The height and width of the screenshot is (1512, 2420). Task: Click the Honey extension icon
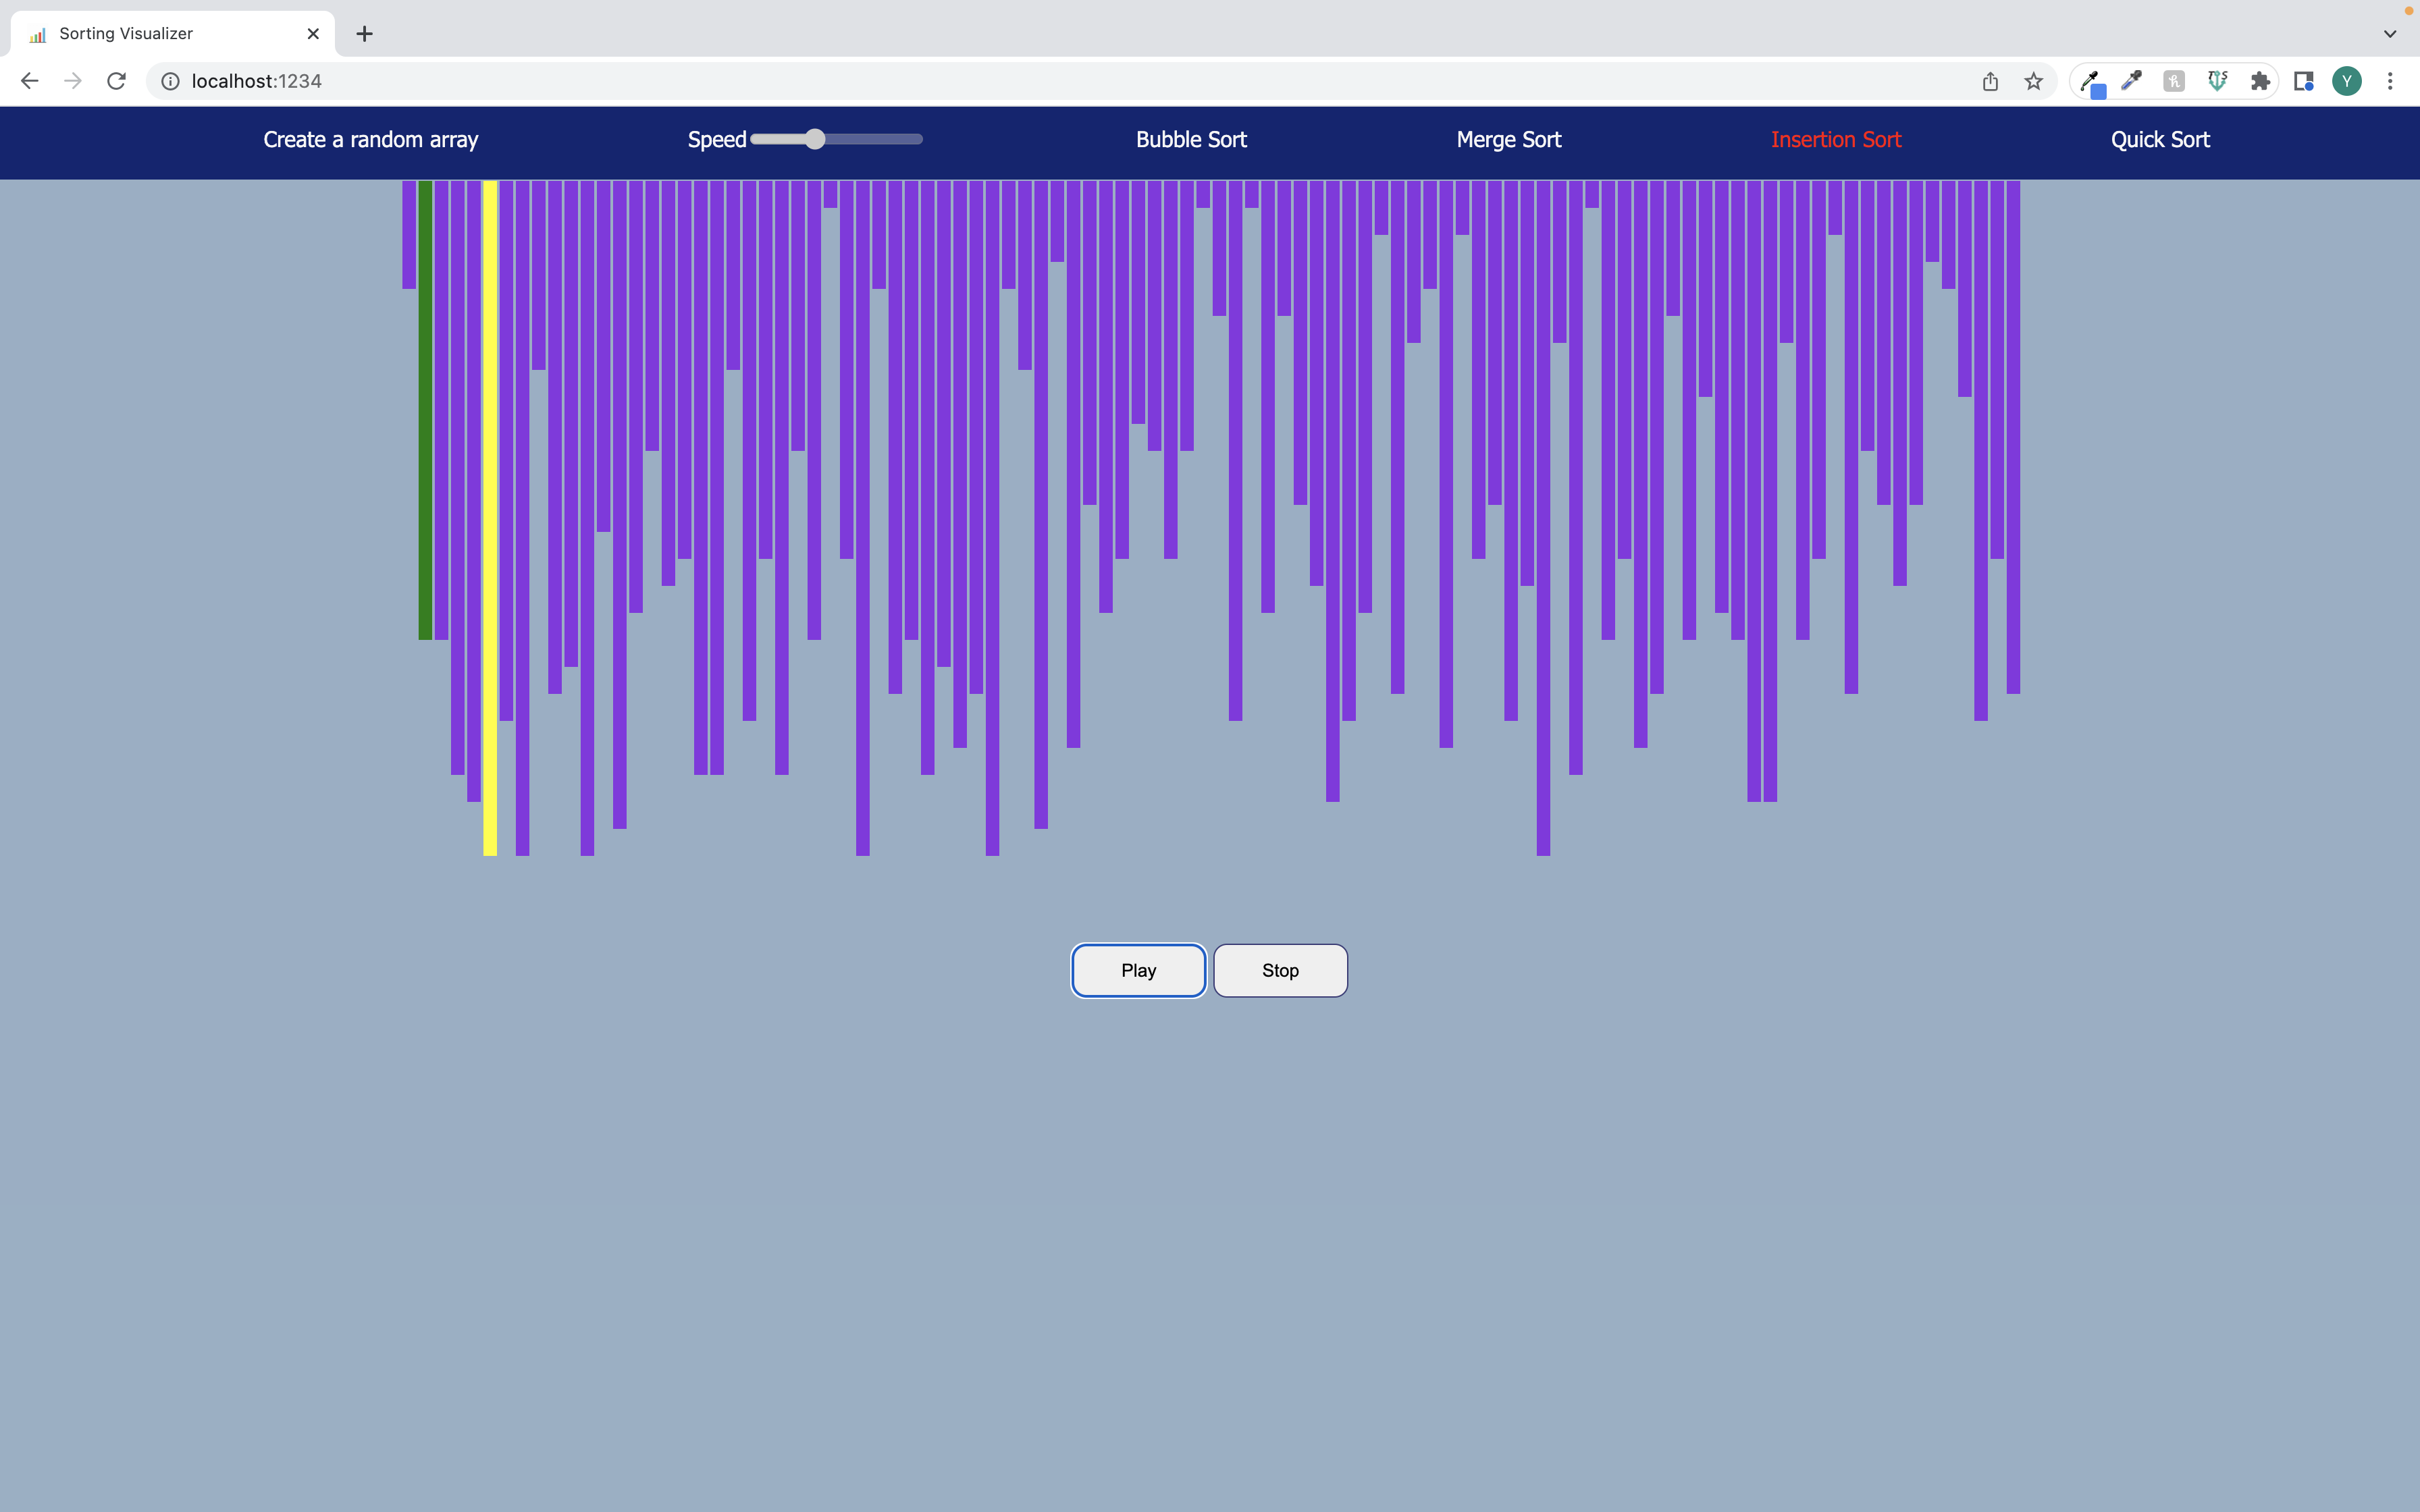click(x=2174, y=81)
